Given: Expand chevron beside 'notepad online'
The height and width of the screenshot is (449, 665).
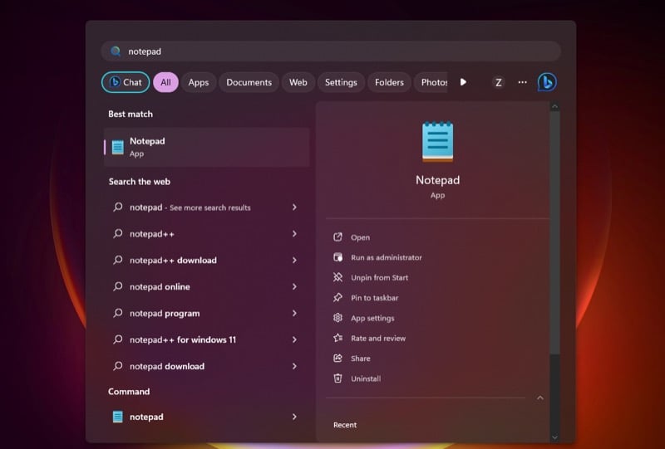Looking at the screenshot, I should pos(294,287).
